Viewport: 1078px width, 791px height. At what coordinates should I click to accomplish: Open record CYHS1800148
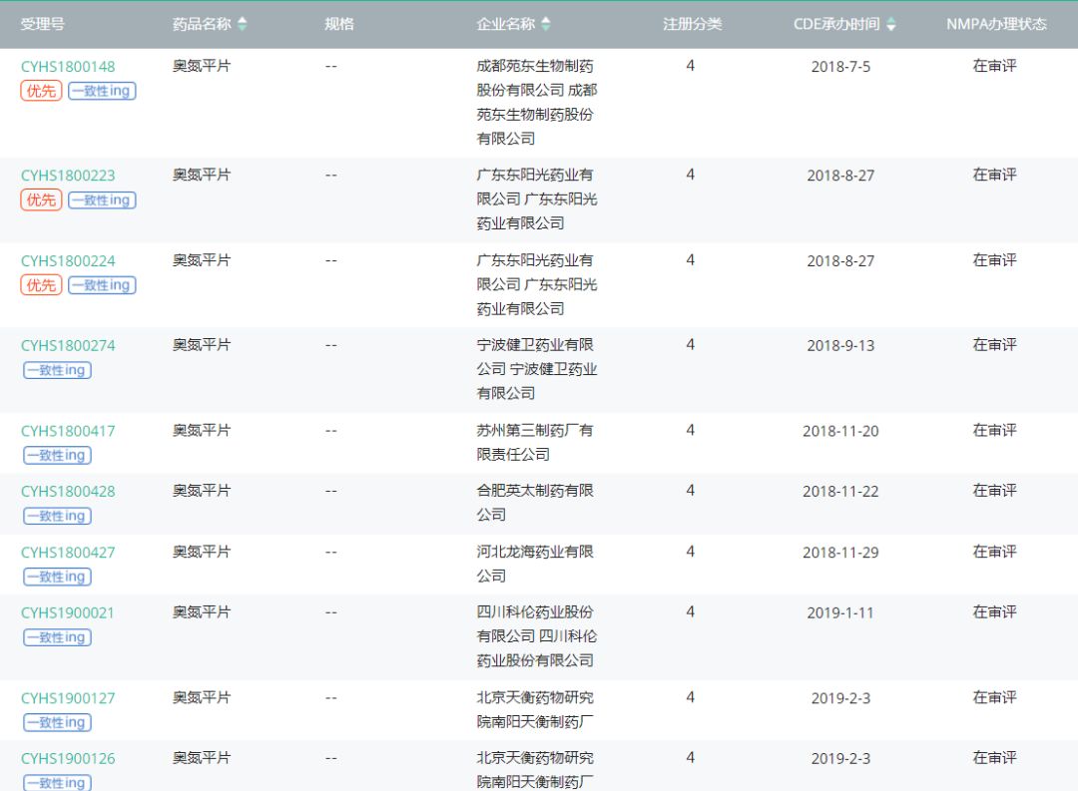click(x=68, y=67)
